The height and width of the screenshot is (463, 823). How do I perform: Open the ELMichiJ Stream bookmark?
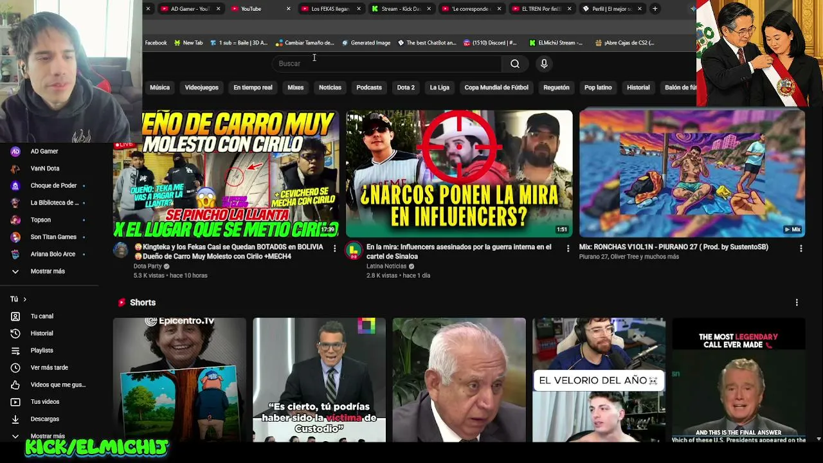click(x=556, y=43)
